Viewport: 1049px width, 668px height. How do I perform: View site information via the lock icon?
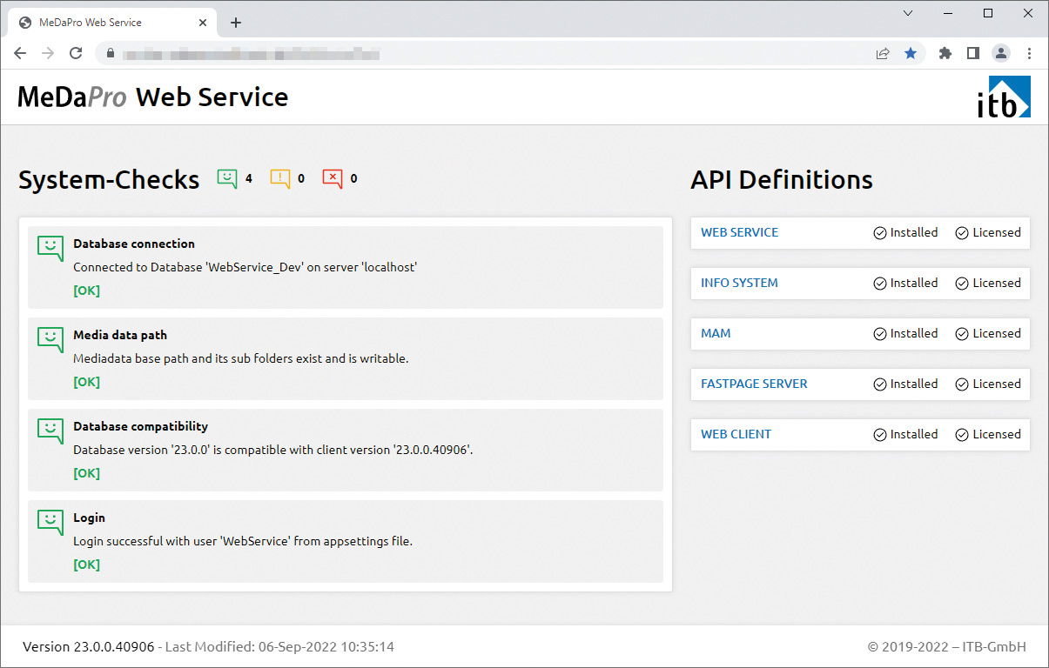click(110, 53)
